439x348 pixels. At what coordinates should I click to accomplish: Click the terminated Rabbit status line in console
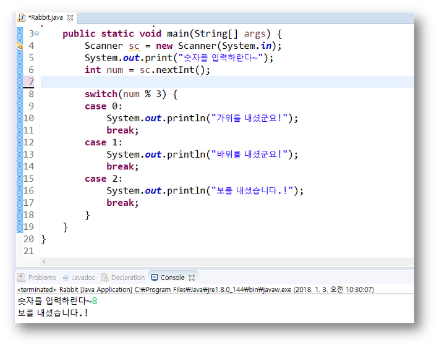click(195, 289)
